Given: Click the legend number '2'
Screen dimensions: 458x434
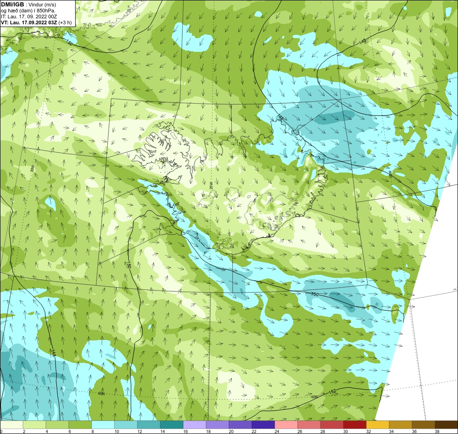Looking at the screenshot, I should click(24, 431).
